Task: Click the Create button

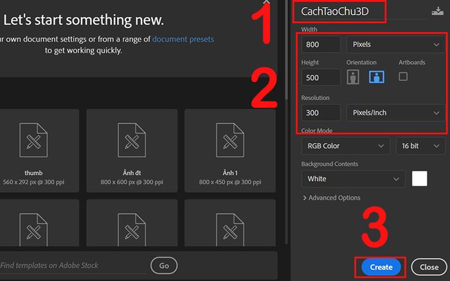Action: (x=381, y=267)
